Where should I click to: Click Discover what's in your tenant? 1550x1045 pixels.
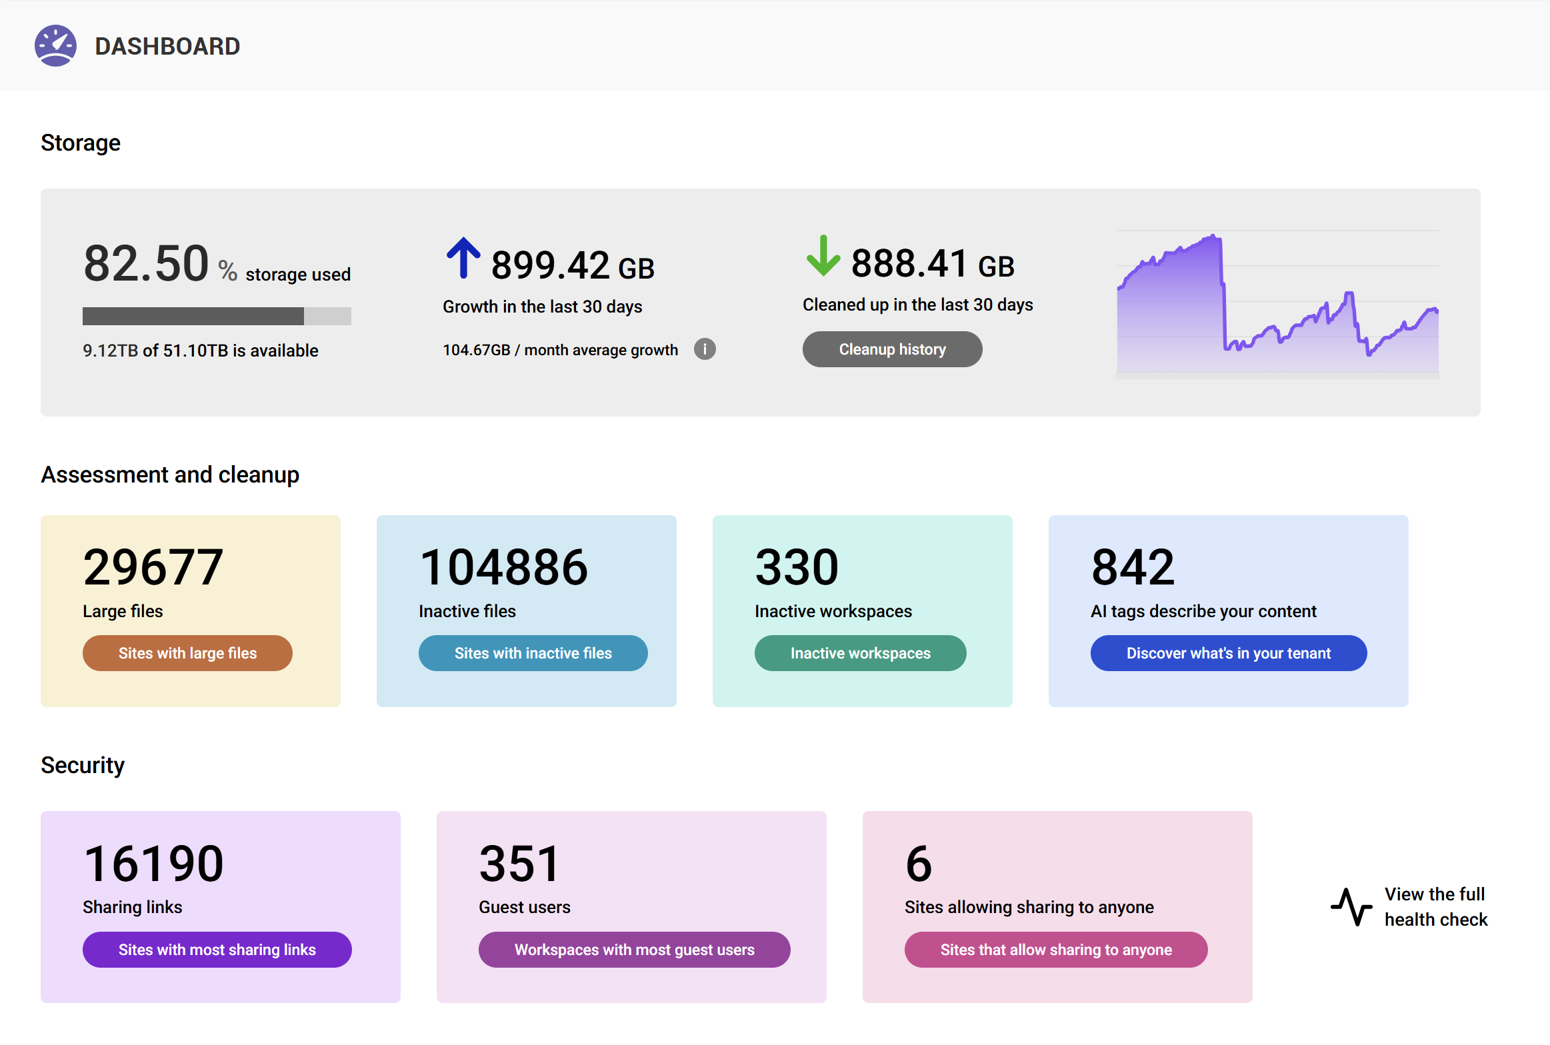[x=1228, y=653]
